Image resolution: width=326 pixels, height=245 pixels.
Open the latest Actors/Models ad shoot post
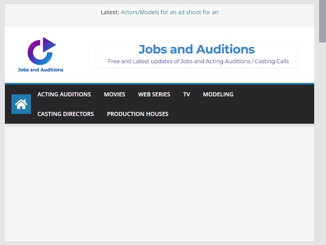click(170, 12)
